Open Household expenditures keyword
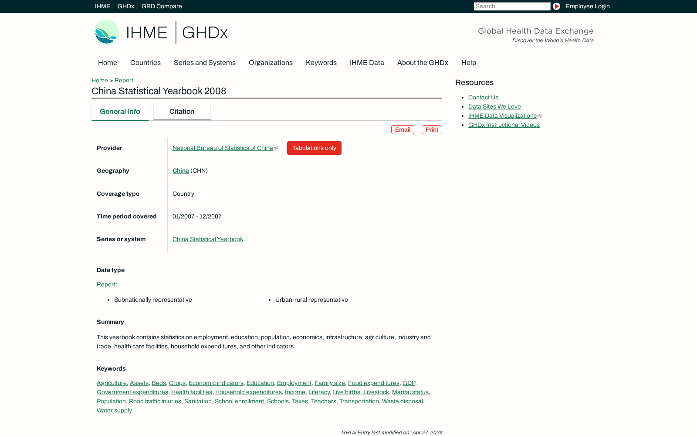This screenshot has width=697, height=436. [248, 392]
